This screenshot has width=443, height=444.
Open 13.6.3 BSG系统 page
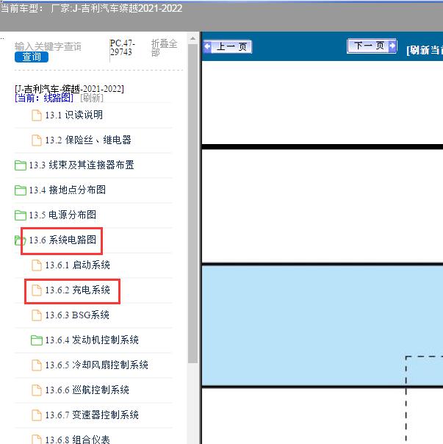tap(77, 315)
